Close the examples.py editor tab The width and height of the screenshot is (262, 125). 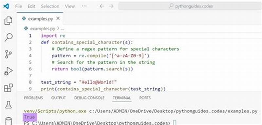[58, 19]
